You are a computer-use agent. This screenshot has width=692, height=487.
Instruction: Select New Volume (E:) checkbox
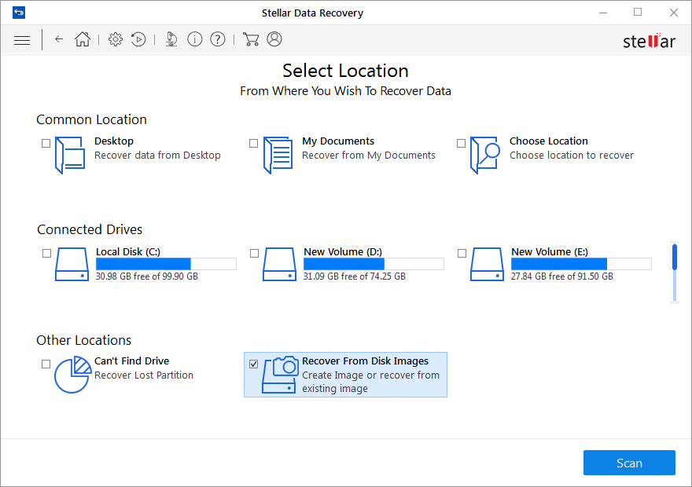(462, 253)
